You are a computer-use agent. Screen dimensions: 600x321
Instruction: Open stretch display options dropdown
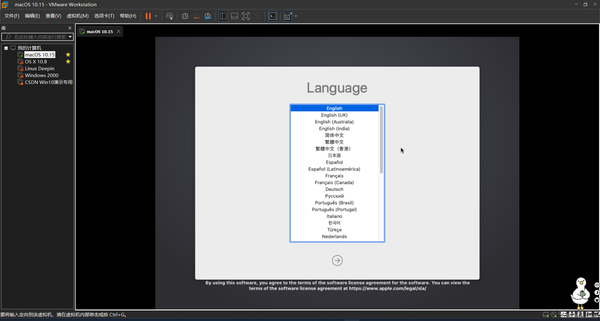[296, 16]
